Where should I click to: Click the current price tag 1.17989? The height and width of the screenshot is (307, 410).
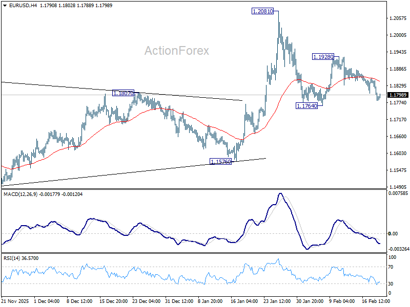398,95
